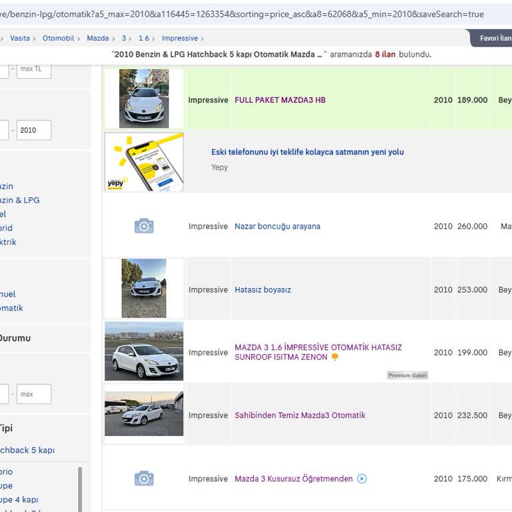512x512 pixels.
Task: Click the max year field showing 2010
Action: click(x=34, y=130)
